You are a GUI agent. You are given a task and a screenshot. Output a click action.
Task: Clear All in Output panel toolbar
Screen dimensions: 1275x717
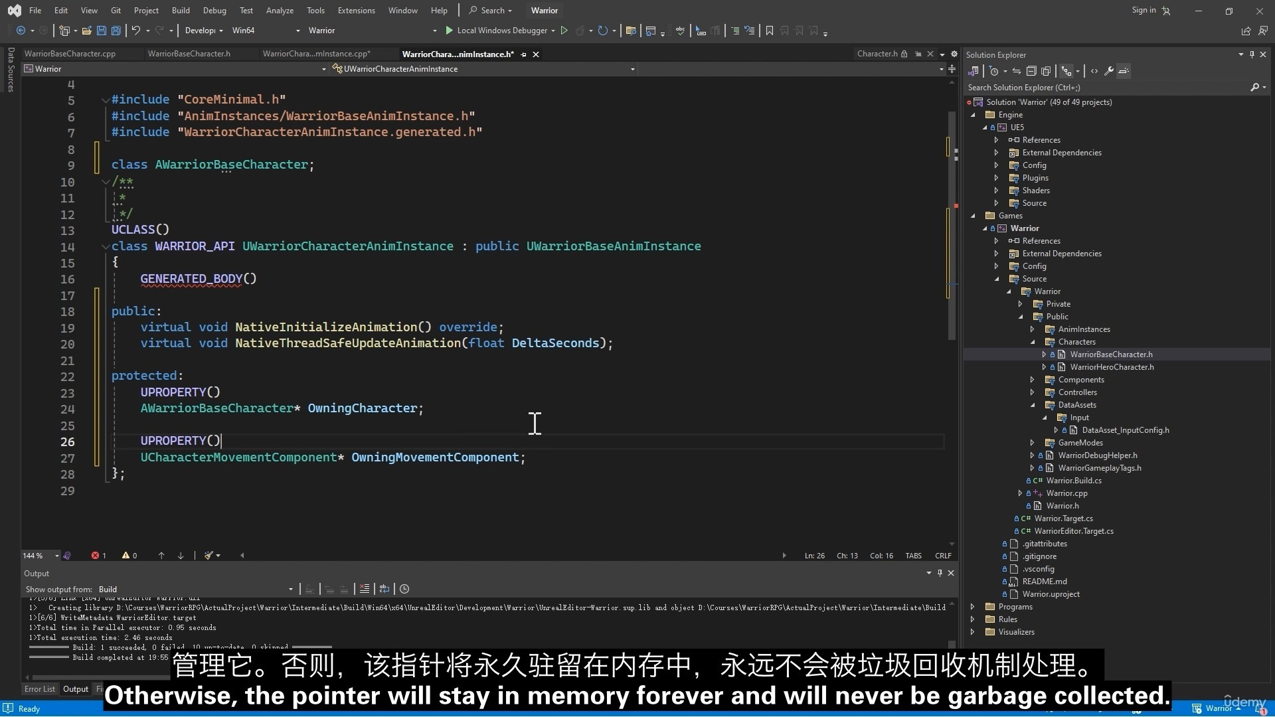point(364,589)
